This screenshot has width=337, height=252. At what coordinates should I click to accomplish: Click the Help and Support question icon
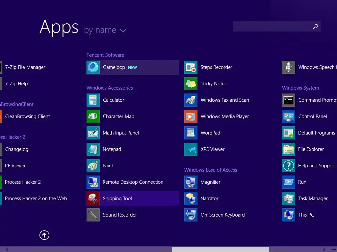(x=289, y=166)
